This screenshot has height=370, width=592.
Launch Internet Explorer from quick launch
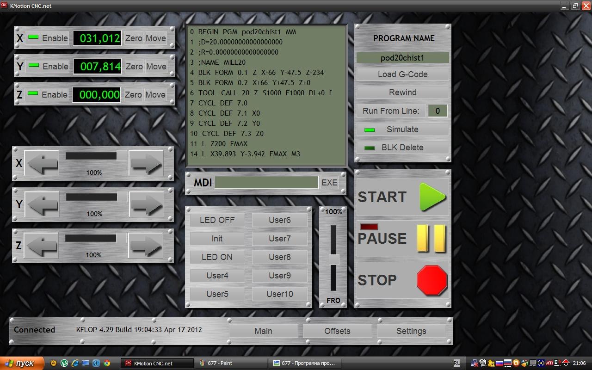coord(75,363)
